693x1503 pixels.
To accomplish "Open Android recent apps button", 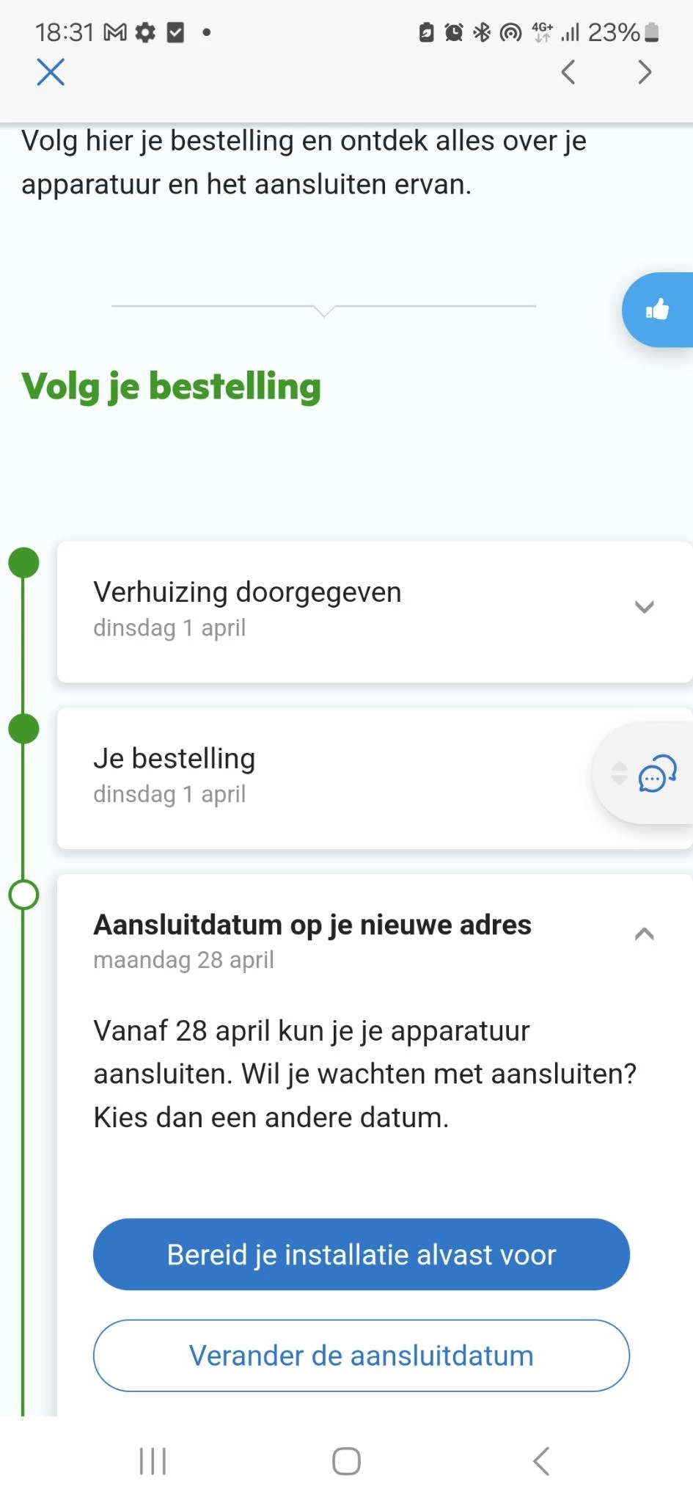I will 153,1460.
